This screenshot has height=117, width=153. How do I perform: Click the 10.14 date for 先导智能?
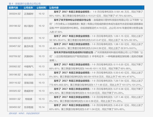tap(42, 107)
